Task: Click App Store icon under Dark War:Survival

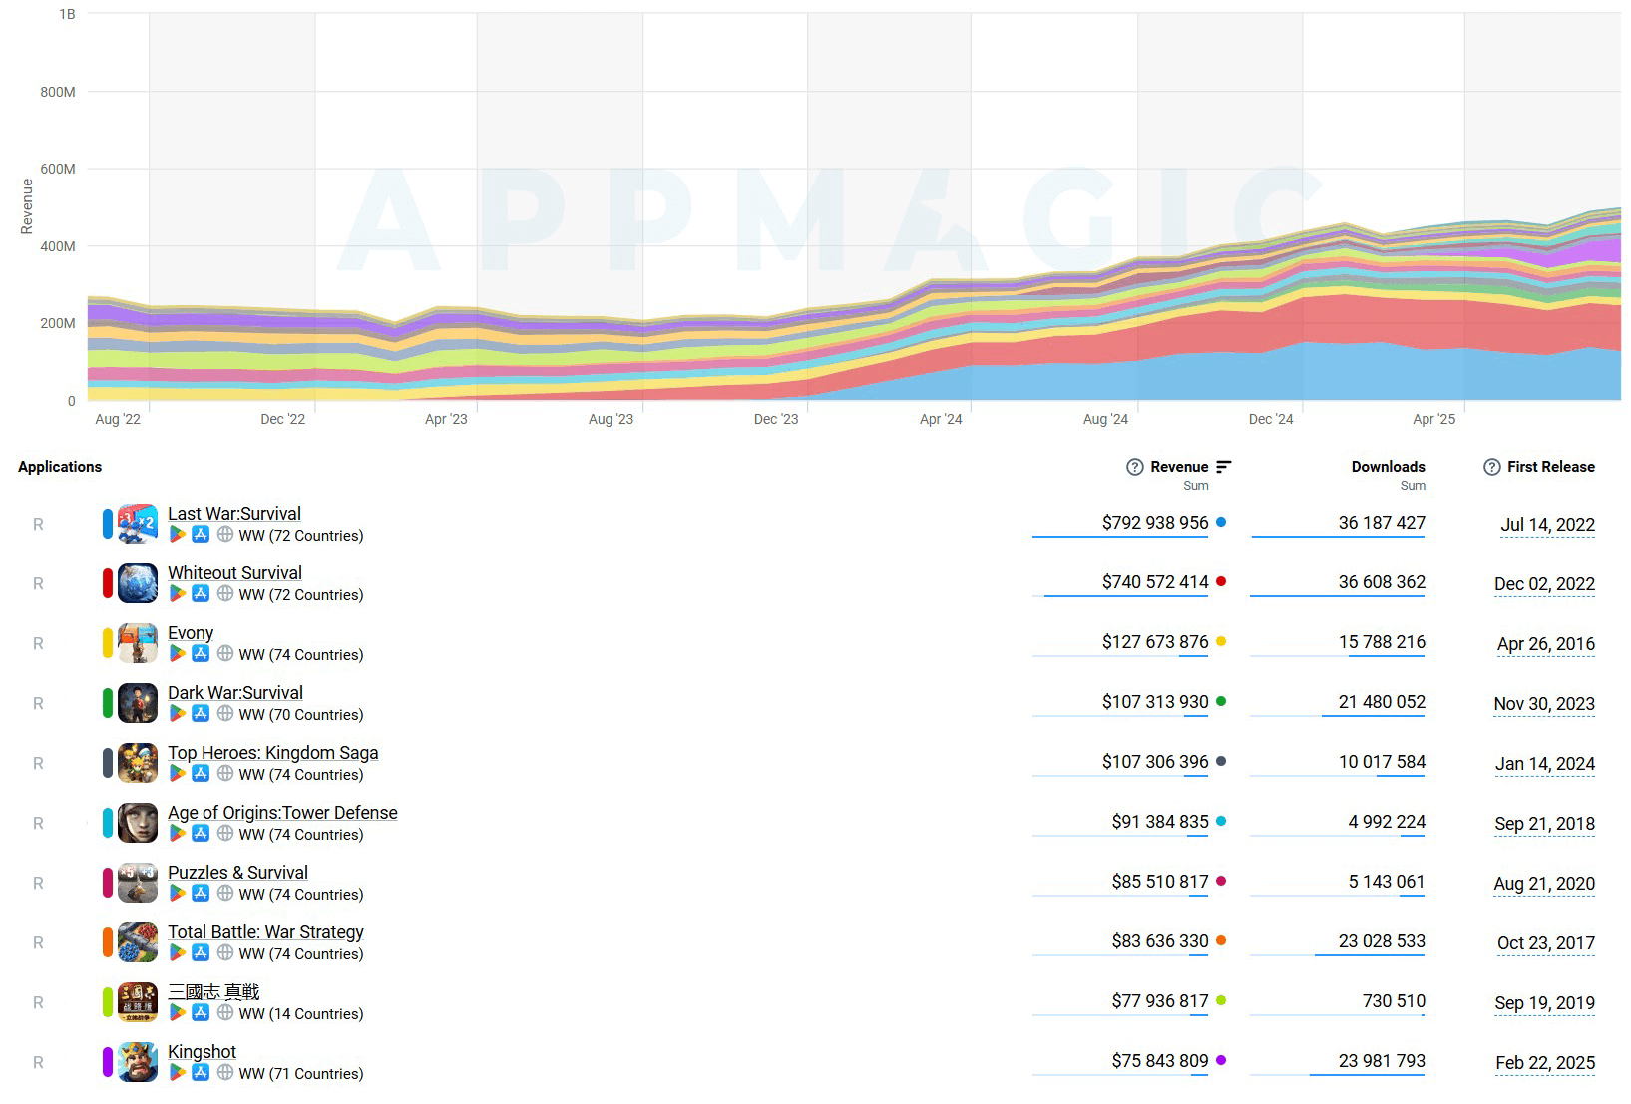Action: tap(201, 714)
